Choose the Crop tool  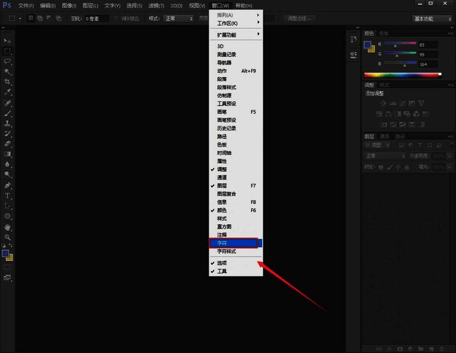[8, 82]
